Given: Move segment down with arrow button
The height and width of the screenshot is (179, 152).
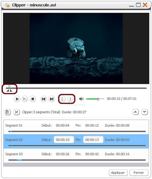Looking at the screenshot, I should tap(145, 112).
